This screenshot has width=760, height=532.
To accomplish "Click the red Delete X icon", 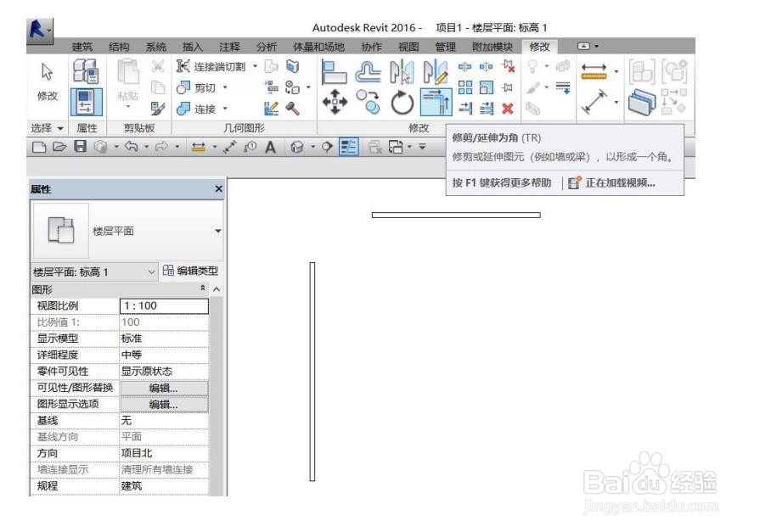I will (x=508, y=109).
